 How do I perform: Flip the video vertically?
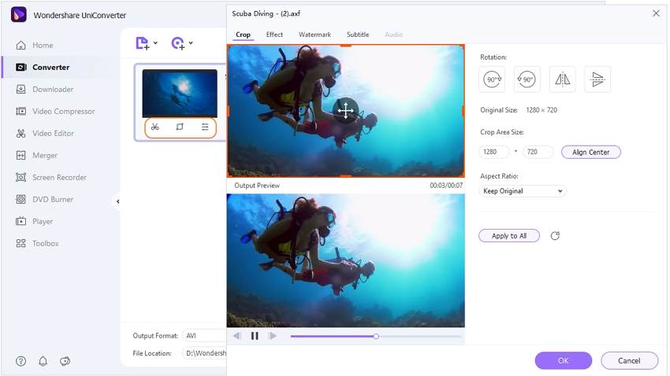[x=597, y=79]
